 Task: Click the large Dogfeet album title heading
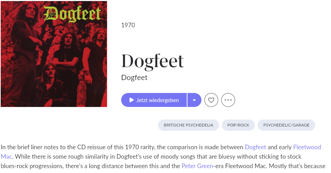point(152,61)
